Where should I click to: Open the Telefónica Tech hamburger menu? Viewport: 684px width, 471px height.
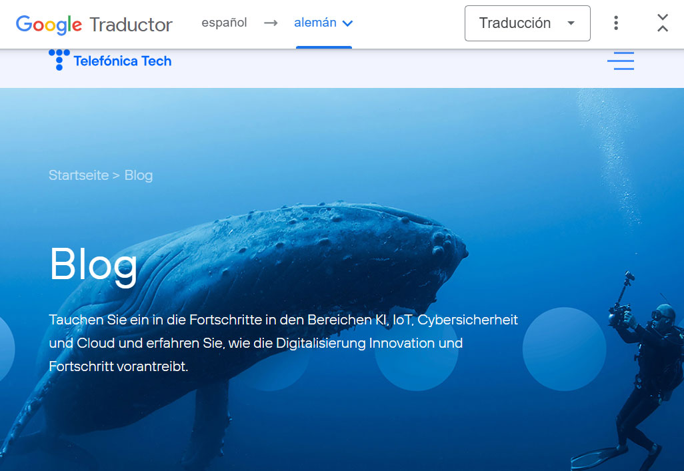[x=621, y=61]
